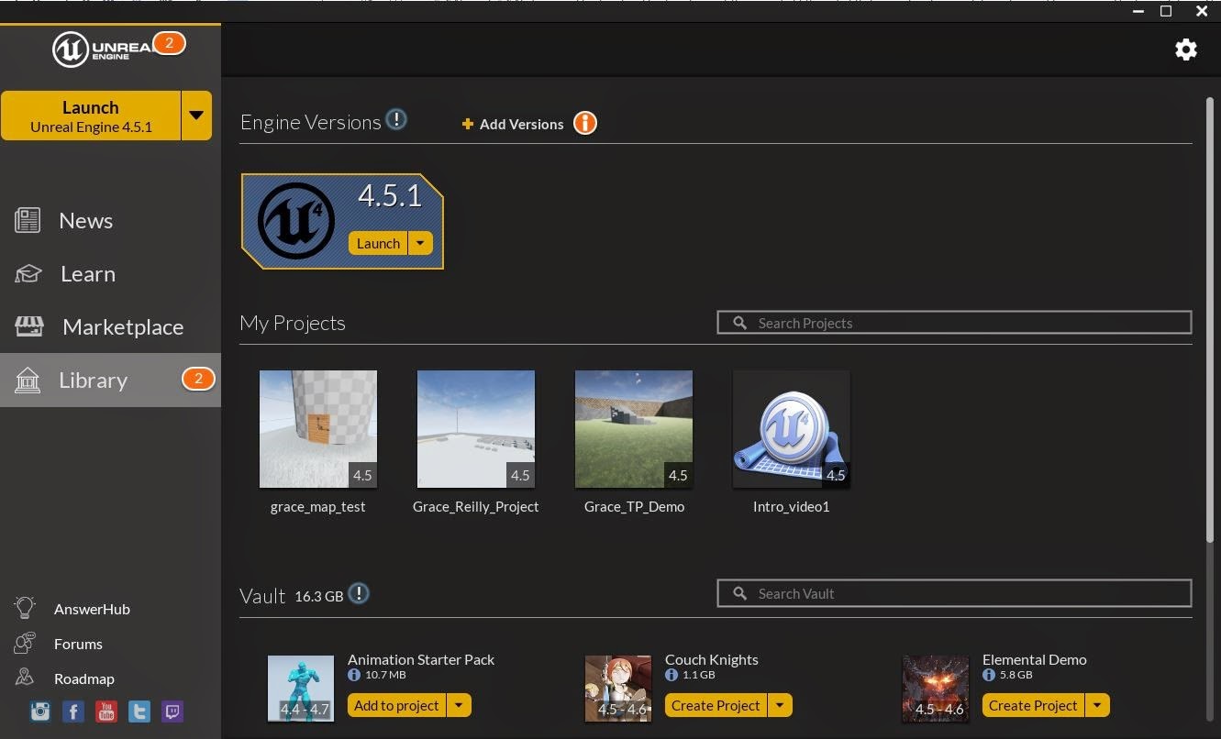Click the Grace_Reilly_Project name label
1221x739 pixels.
(x=476, y=506)
